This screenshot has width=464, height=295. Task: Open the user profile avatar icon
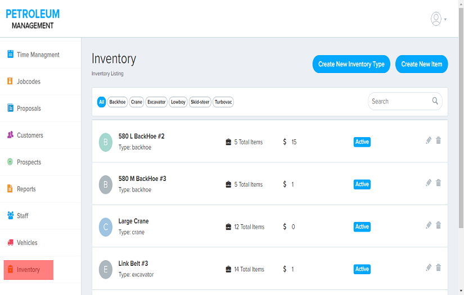436,19
